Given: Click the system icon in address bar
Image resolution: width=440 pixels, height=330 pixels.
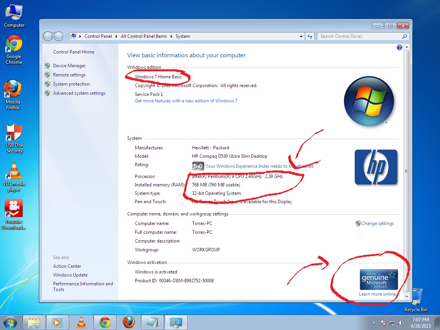Looking at the screenshot, I should (73, 36).
